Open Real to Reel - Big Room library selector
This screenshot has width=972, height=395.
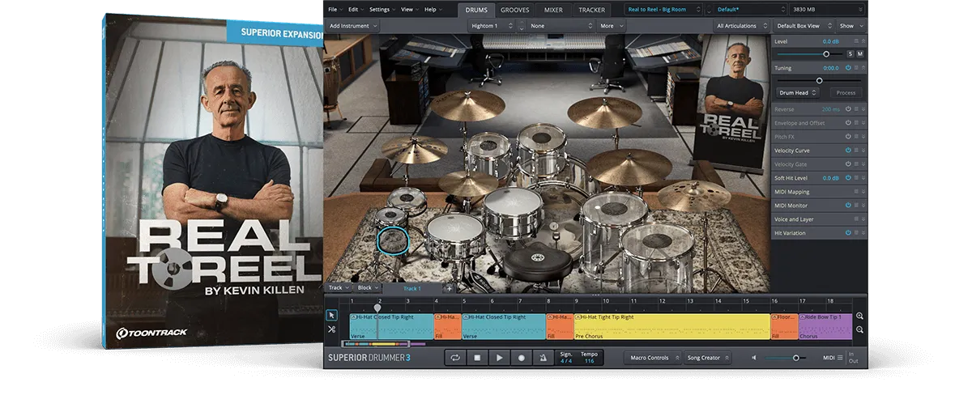664,9
